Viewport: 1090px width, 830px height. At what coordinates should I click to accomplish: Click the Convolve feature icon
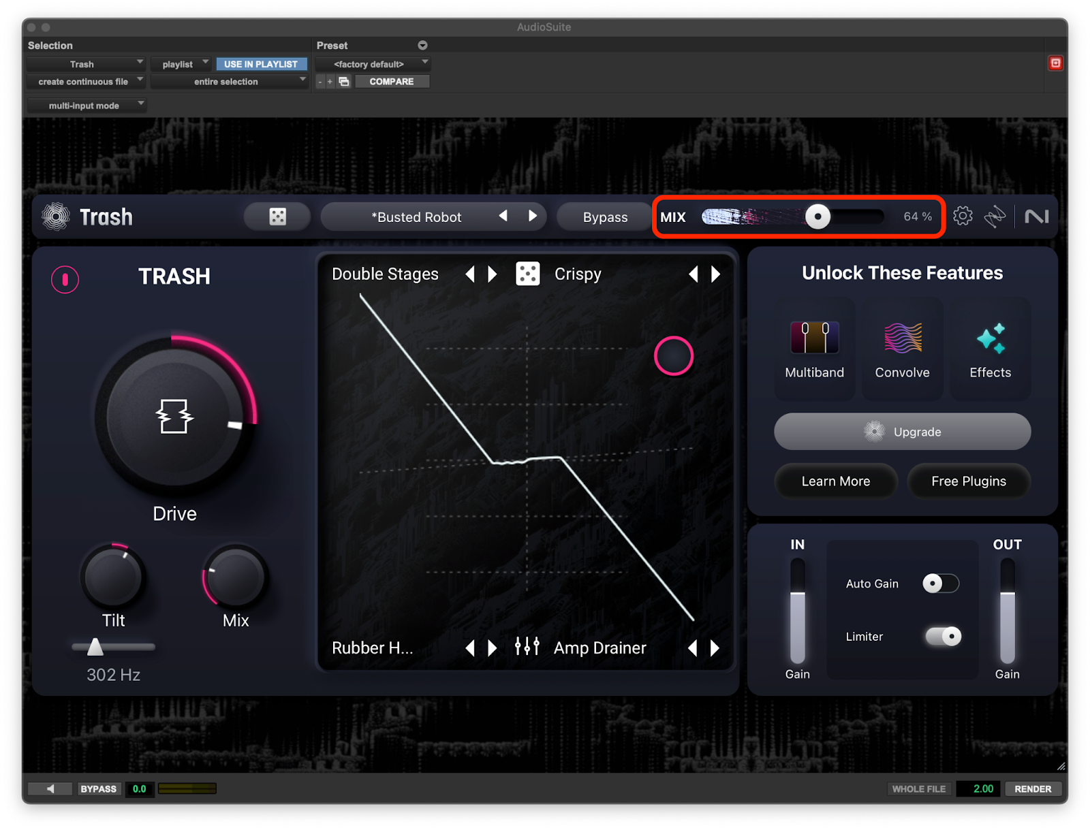[x=902, y=338]
